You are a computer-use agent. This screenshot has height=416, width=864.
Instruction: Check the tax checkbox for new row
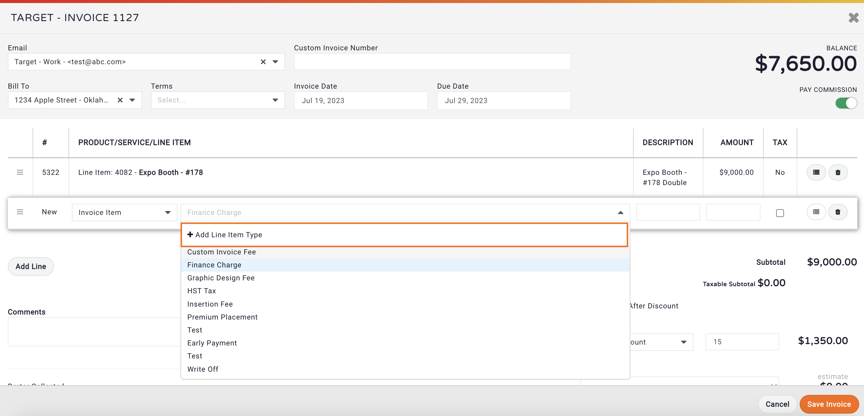780,213
